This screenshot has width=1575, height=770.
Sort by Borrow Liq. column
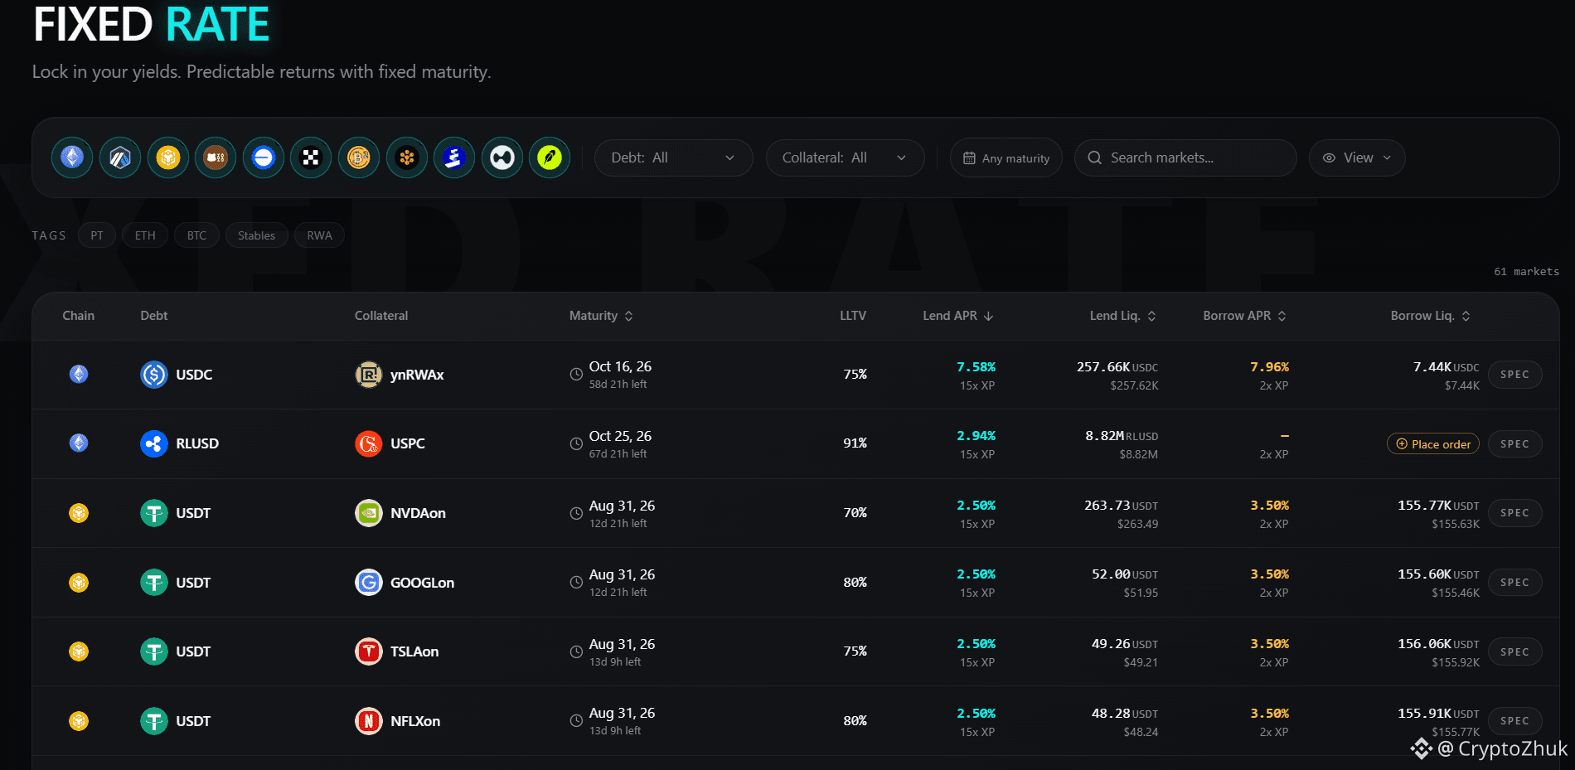coord(1431,316)
